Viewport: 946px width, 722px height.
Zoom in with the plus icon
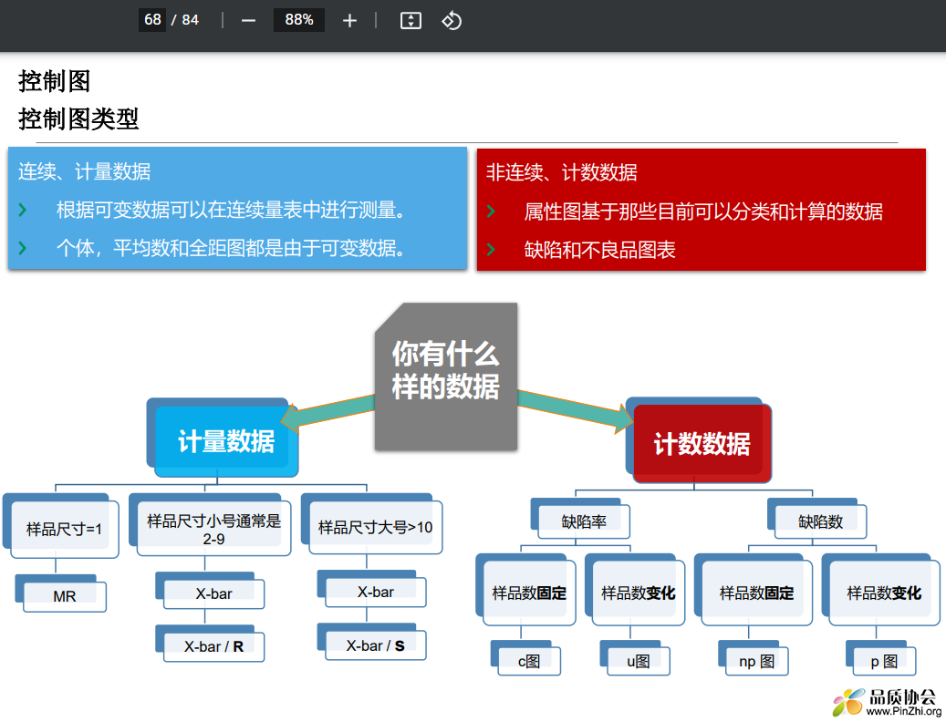(349, 20)
